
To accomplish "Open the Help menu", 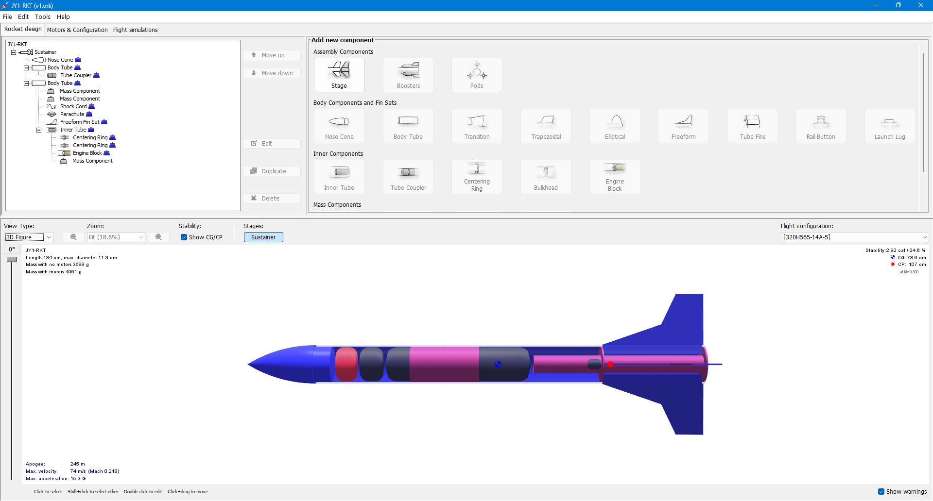I will [63, 17].
